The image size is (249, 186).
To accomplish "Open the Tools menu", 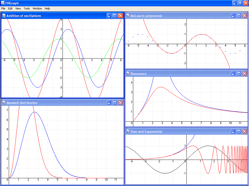I will [x=27, y=8].
